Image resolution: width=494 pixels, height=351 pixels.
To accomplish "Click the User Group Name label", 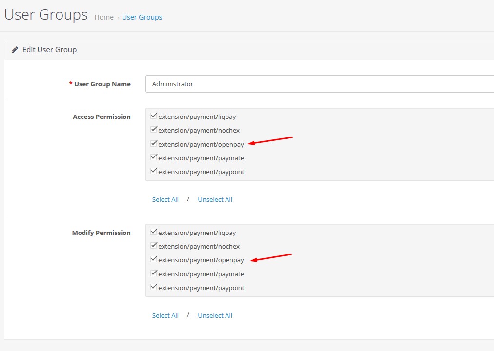I will (x=102, y=84).
